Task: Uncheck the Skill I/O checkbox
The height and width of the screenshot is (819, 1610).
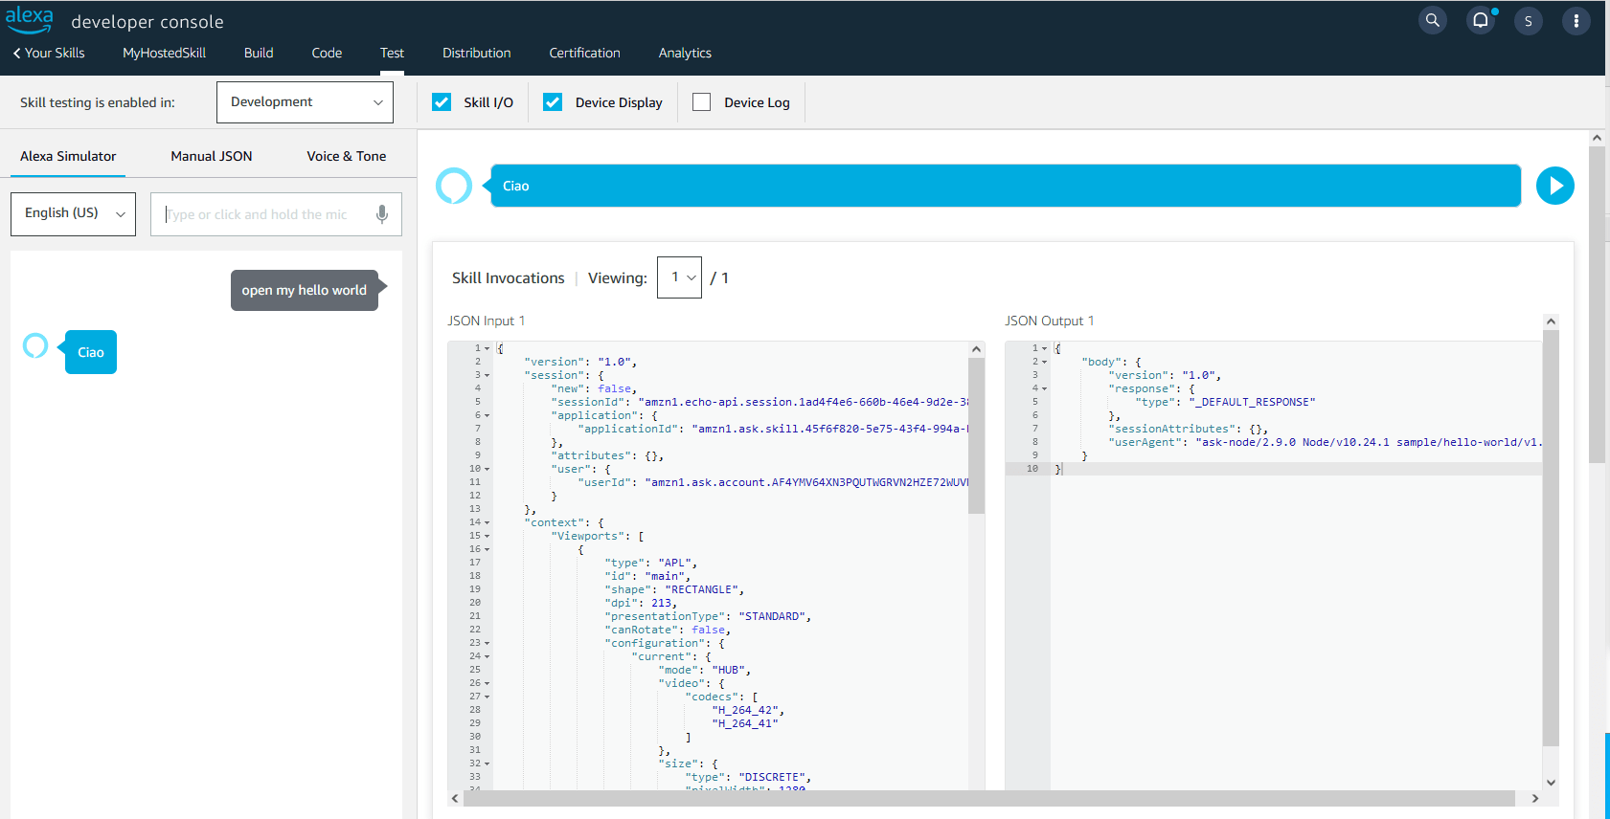Action: [442, 102]
